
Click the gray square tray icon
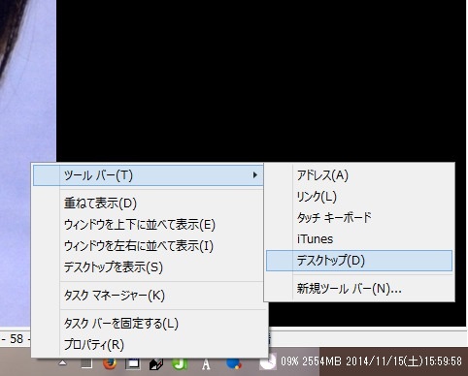pos(86,363)
